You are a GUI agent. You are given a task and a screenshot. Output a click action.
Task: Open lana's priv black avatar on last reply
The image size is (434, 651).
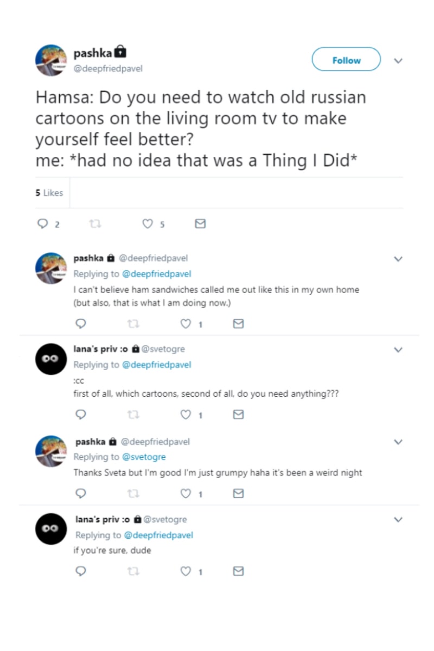pos(51,529)
